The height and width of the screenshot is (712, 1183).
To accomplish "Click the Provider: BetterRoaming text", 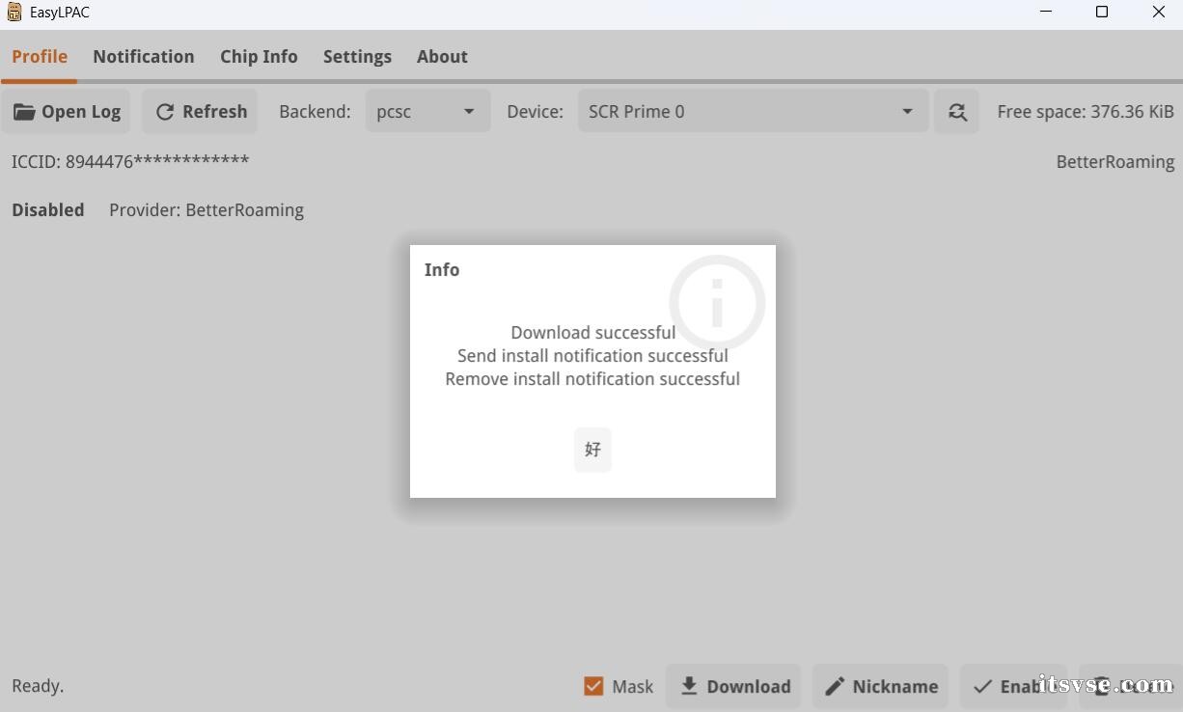I will pyautogui.click(x=206, y=210).
